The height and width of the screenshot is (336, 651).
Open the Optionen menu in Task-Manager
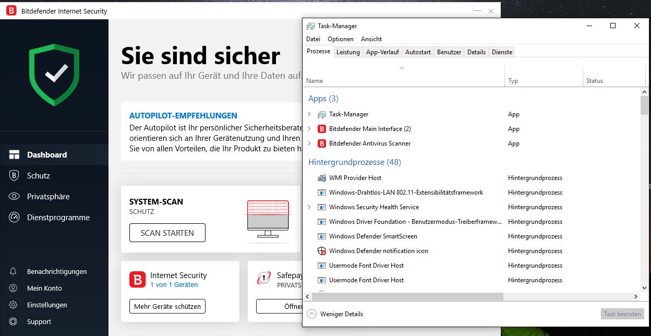point(340,39)
